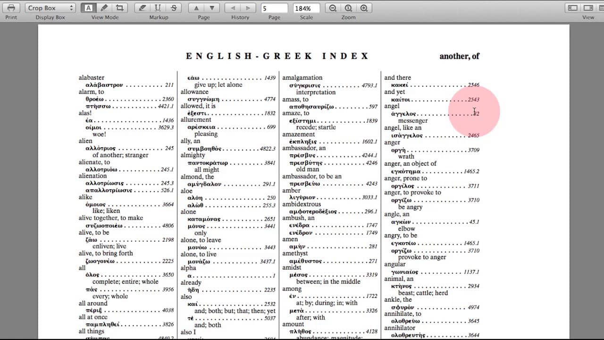The width and height of the screenshot is (604, 340).
Task: Click the page number field
Action: point(274,8)
